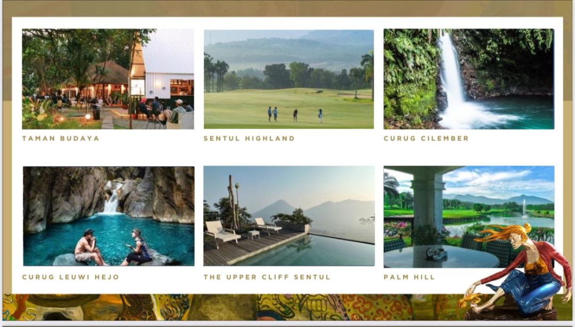Select the Curug Cilember waterfall image
Screen dimensions: 575x327
point(469,79)
